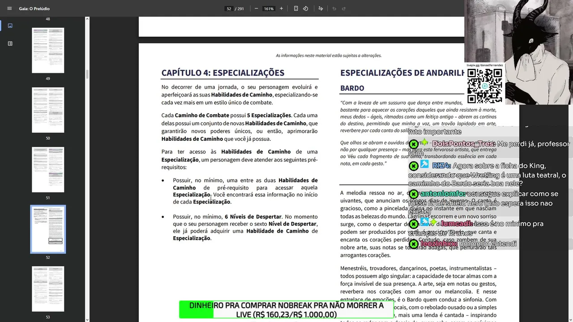Click the RIZ4 chat username
The height and width of the screenshot is (322, 573).
pos(441,165)
